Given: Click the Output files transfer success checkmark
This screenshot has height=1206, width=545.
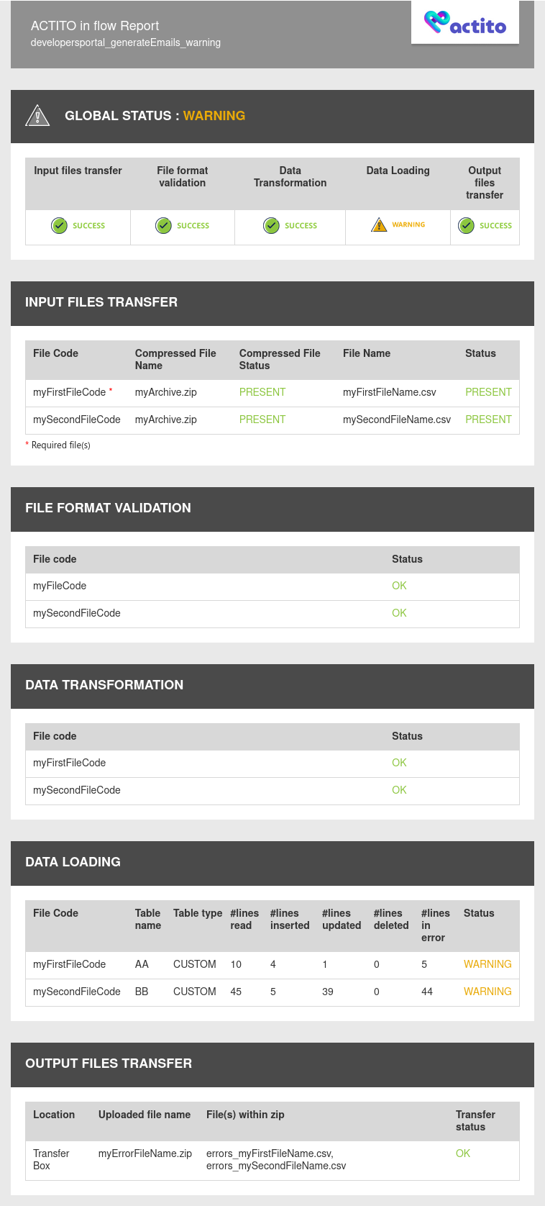Looking at the screenshot, I should 467,226.
